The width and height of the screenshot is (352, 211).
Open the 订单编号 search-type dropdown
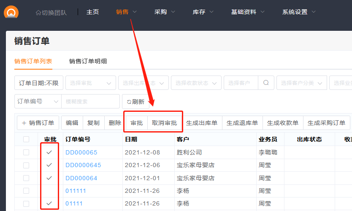pyautogui.click(x=38, y=102)
